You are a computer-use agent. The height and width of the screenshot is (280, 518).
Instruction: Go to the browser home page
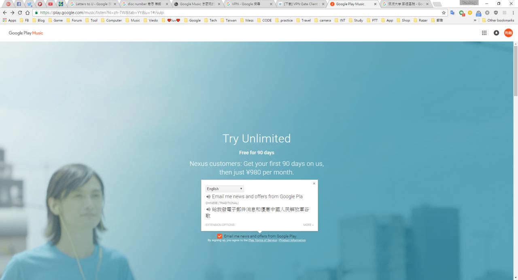point(28,13)
